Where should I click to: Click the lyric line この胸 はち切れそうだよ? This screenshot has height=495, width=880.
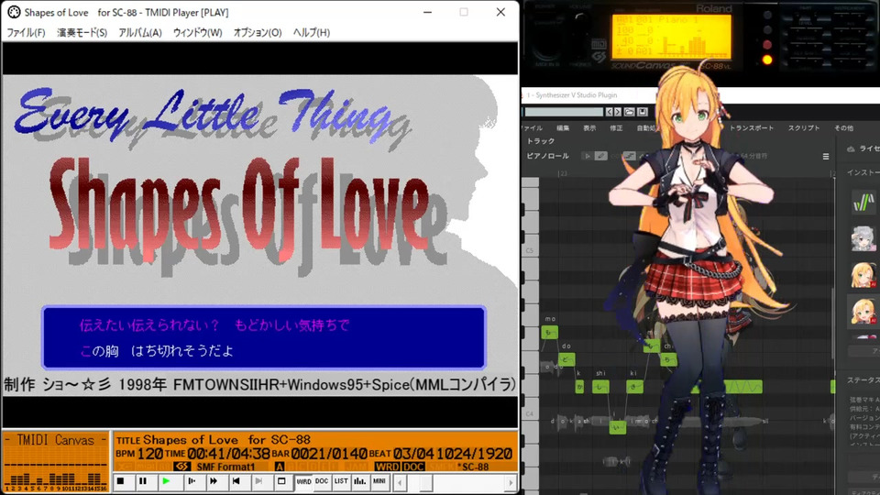click(x=157, y=351)
